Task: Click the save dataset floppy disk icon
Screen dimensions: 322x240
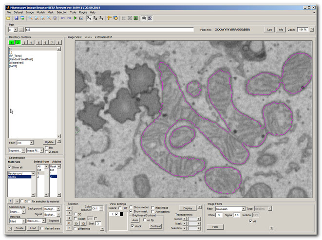Action: 16,18
